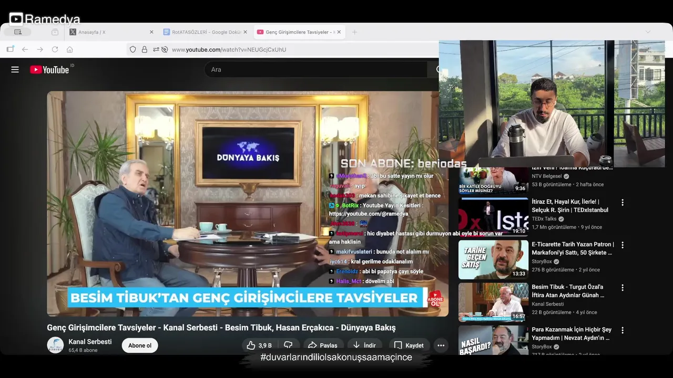The width and height of the screenshot is (673, 378).
Task: Click Besim Tibuk - Turgut Özal'a title
Action: pos(568,291)
